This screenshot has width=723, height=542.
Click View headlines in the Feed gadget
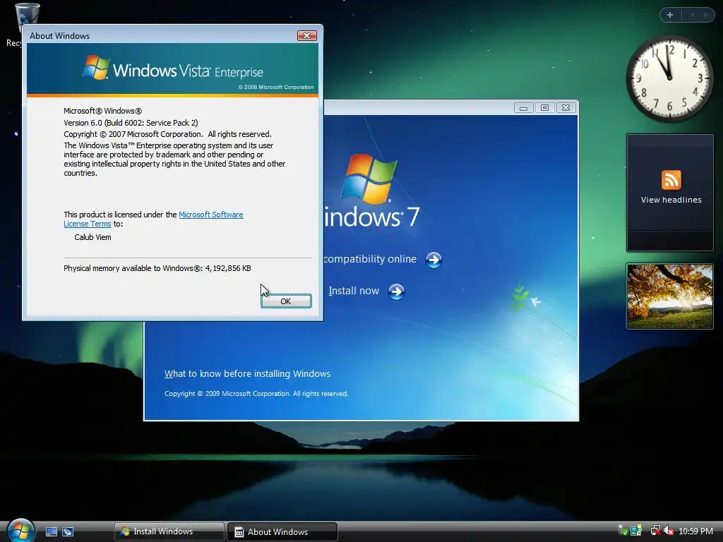point(671,200)
